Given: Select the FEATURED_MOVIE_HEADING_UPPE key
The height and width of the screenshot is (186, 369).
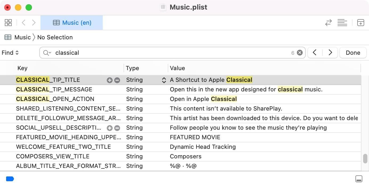Looking at the screenshot, I should (68, 137).
